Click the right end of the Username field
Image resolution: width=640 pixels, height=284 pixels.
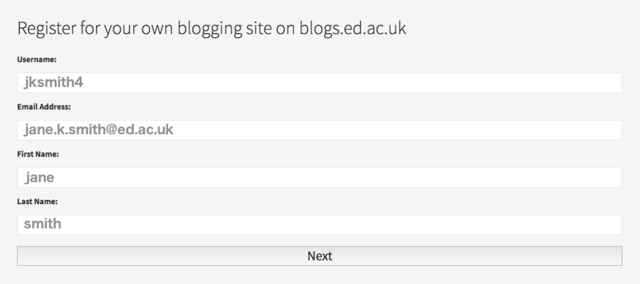tap(609, 83)
